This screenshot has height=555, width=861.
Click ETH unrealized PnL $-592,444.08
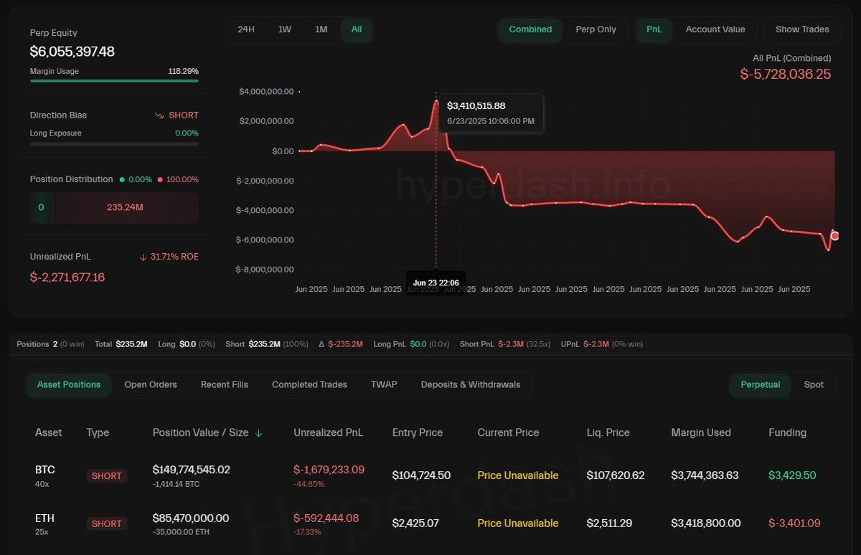click(326, 518)
